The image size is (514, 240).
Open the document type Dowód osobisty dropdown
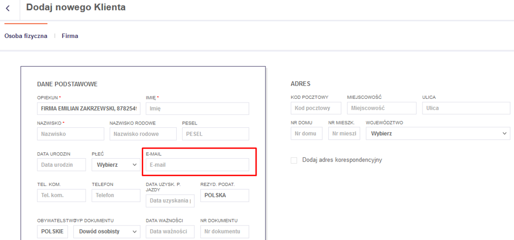107,231
